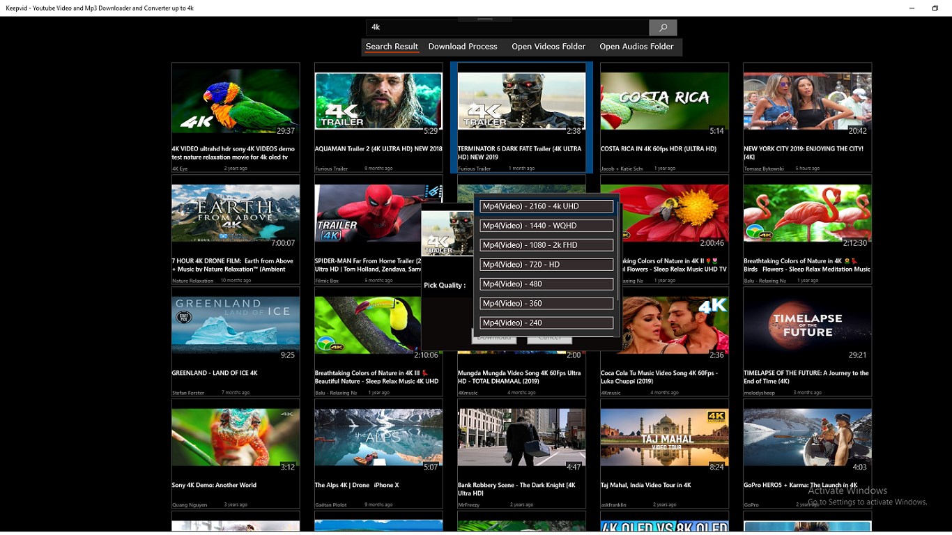Open Audios Folder from the top bar
952x535 pixels.
tap(636, 47)
